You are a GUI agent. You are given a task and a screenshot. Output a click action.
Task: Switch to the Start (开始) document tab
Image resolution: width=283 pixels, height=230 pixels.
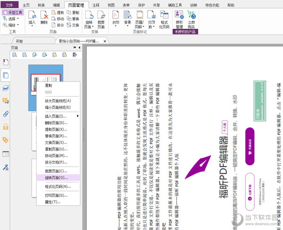19,41
